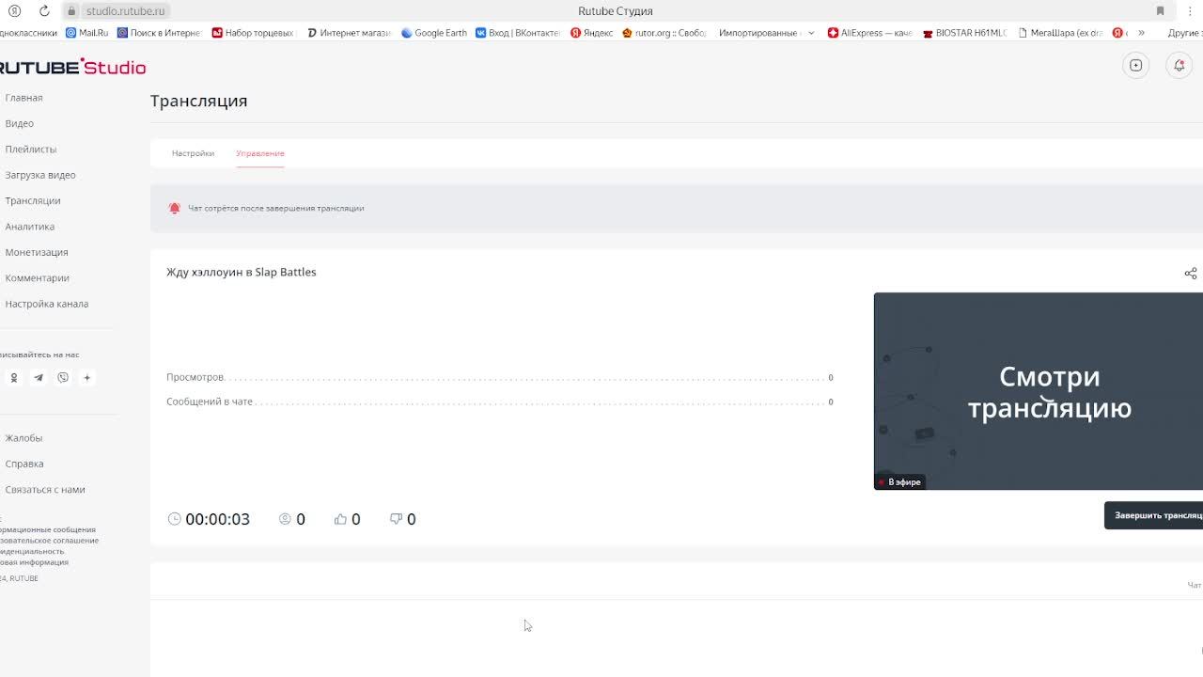Open the browser kebab menu icon
Image resolution: width=1203 pixels, height=677 pixels.
click(1190, 10)
